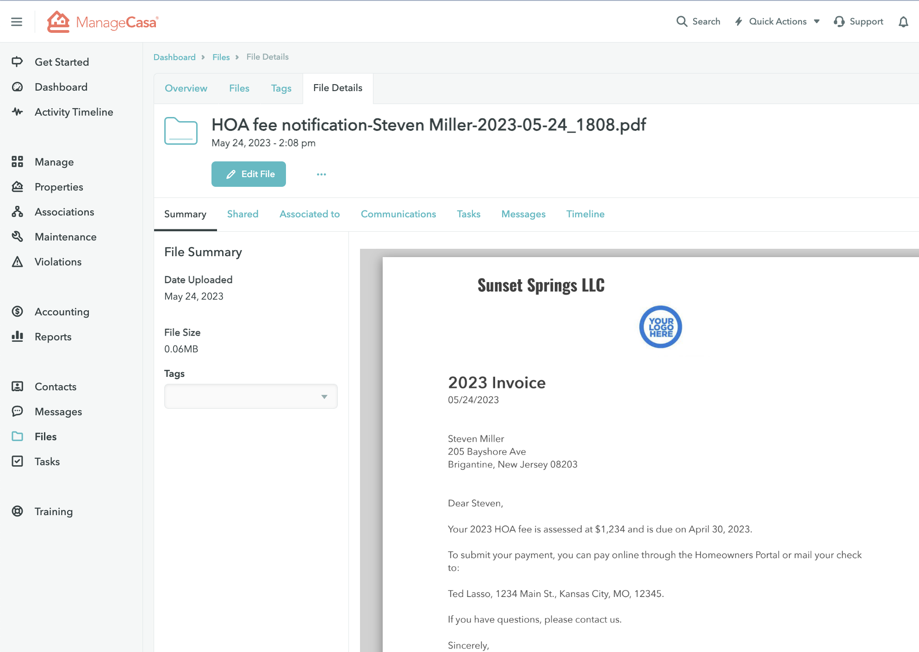Open the Communications sub-tab

point(398,214)
